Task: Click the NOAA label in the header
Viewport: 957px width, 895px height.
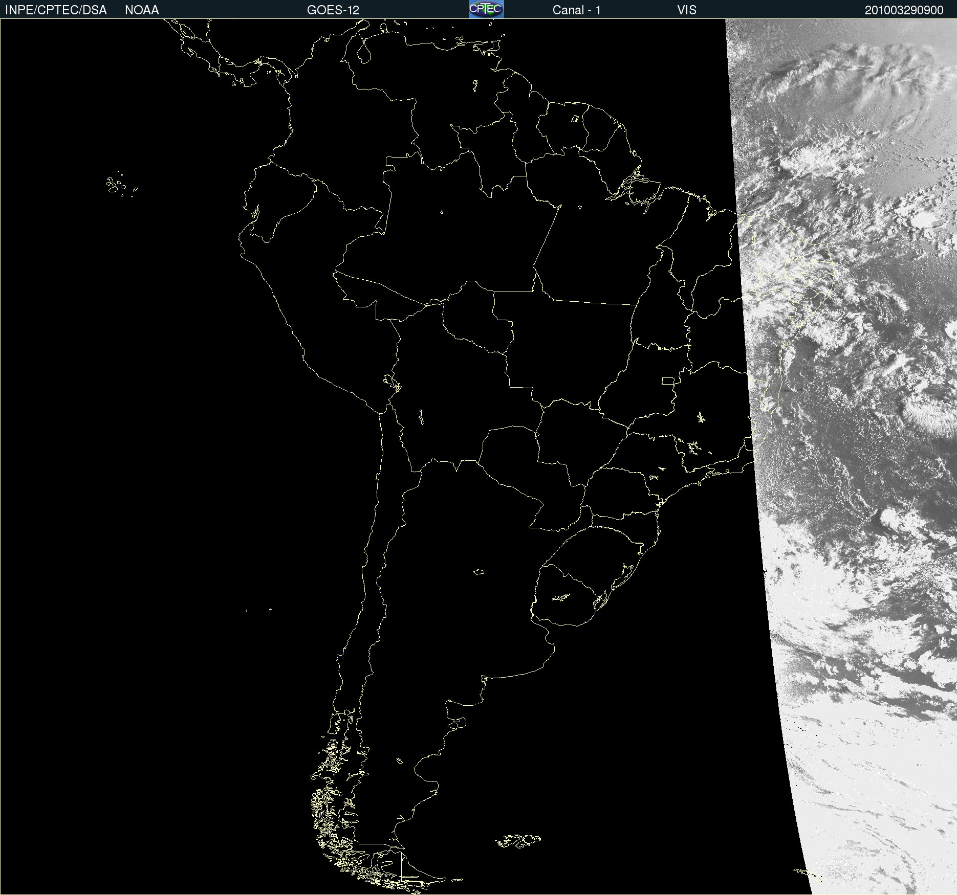Action: 142,10
